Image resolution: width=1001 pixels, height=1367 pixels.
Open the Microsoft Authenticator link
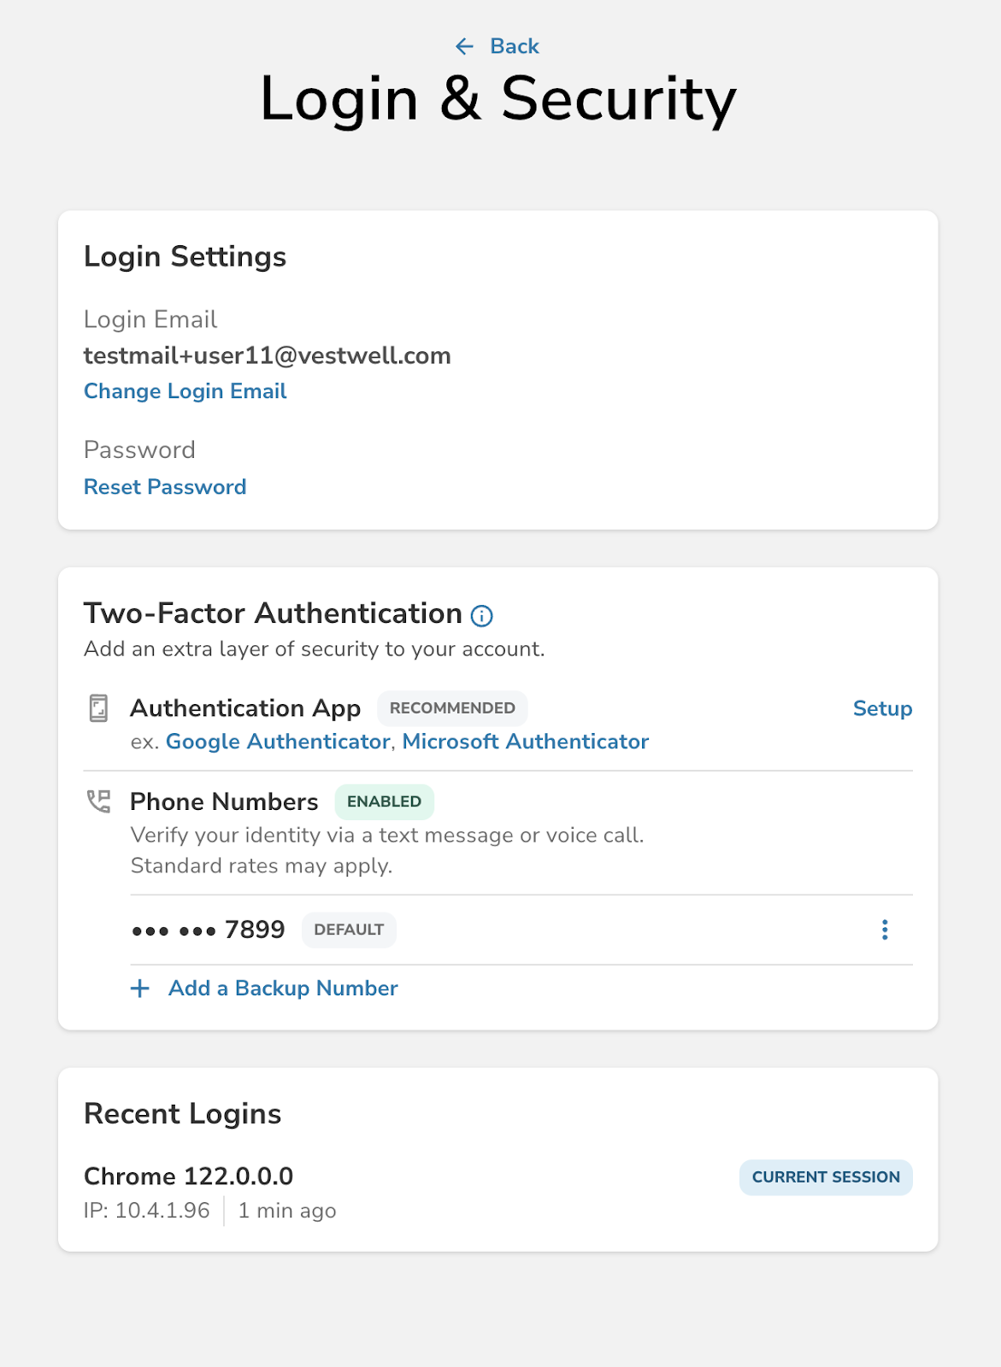click(525, 742)
